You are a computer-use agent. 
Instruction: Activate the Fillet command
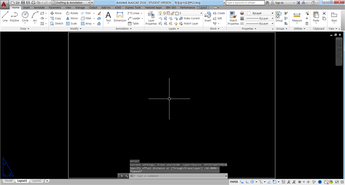click(x=86, y=18)
